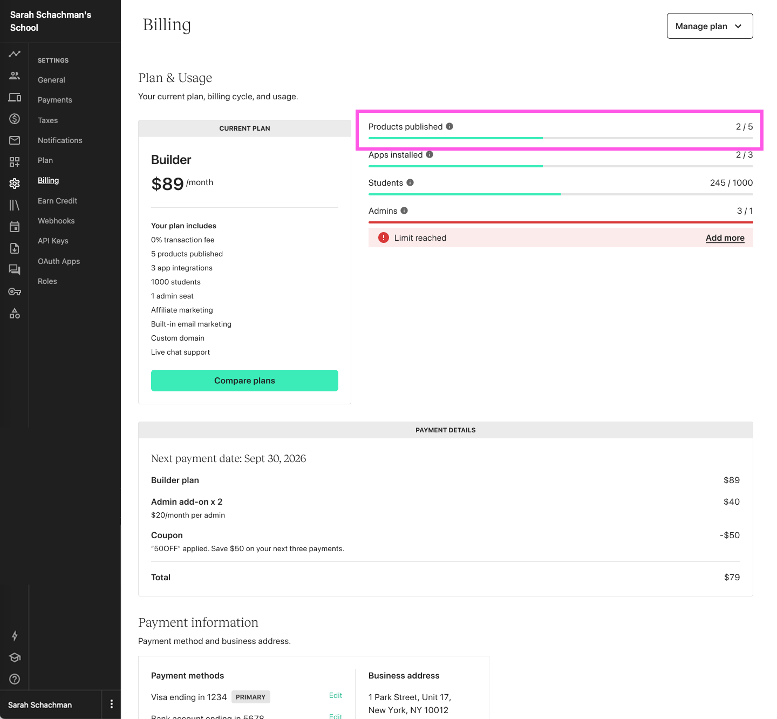The image size is (777, 719).
Task: Open Roles settings
Action: tap(47, 281)
